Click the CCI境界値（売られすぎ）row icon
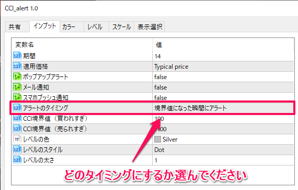The height and width of the screenshot is (190, 298). click(x=17, y=129)
